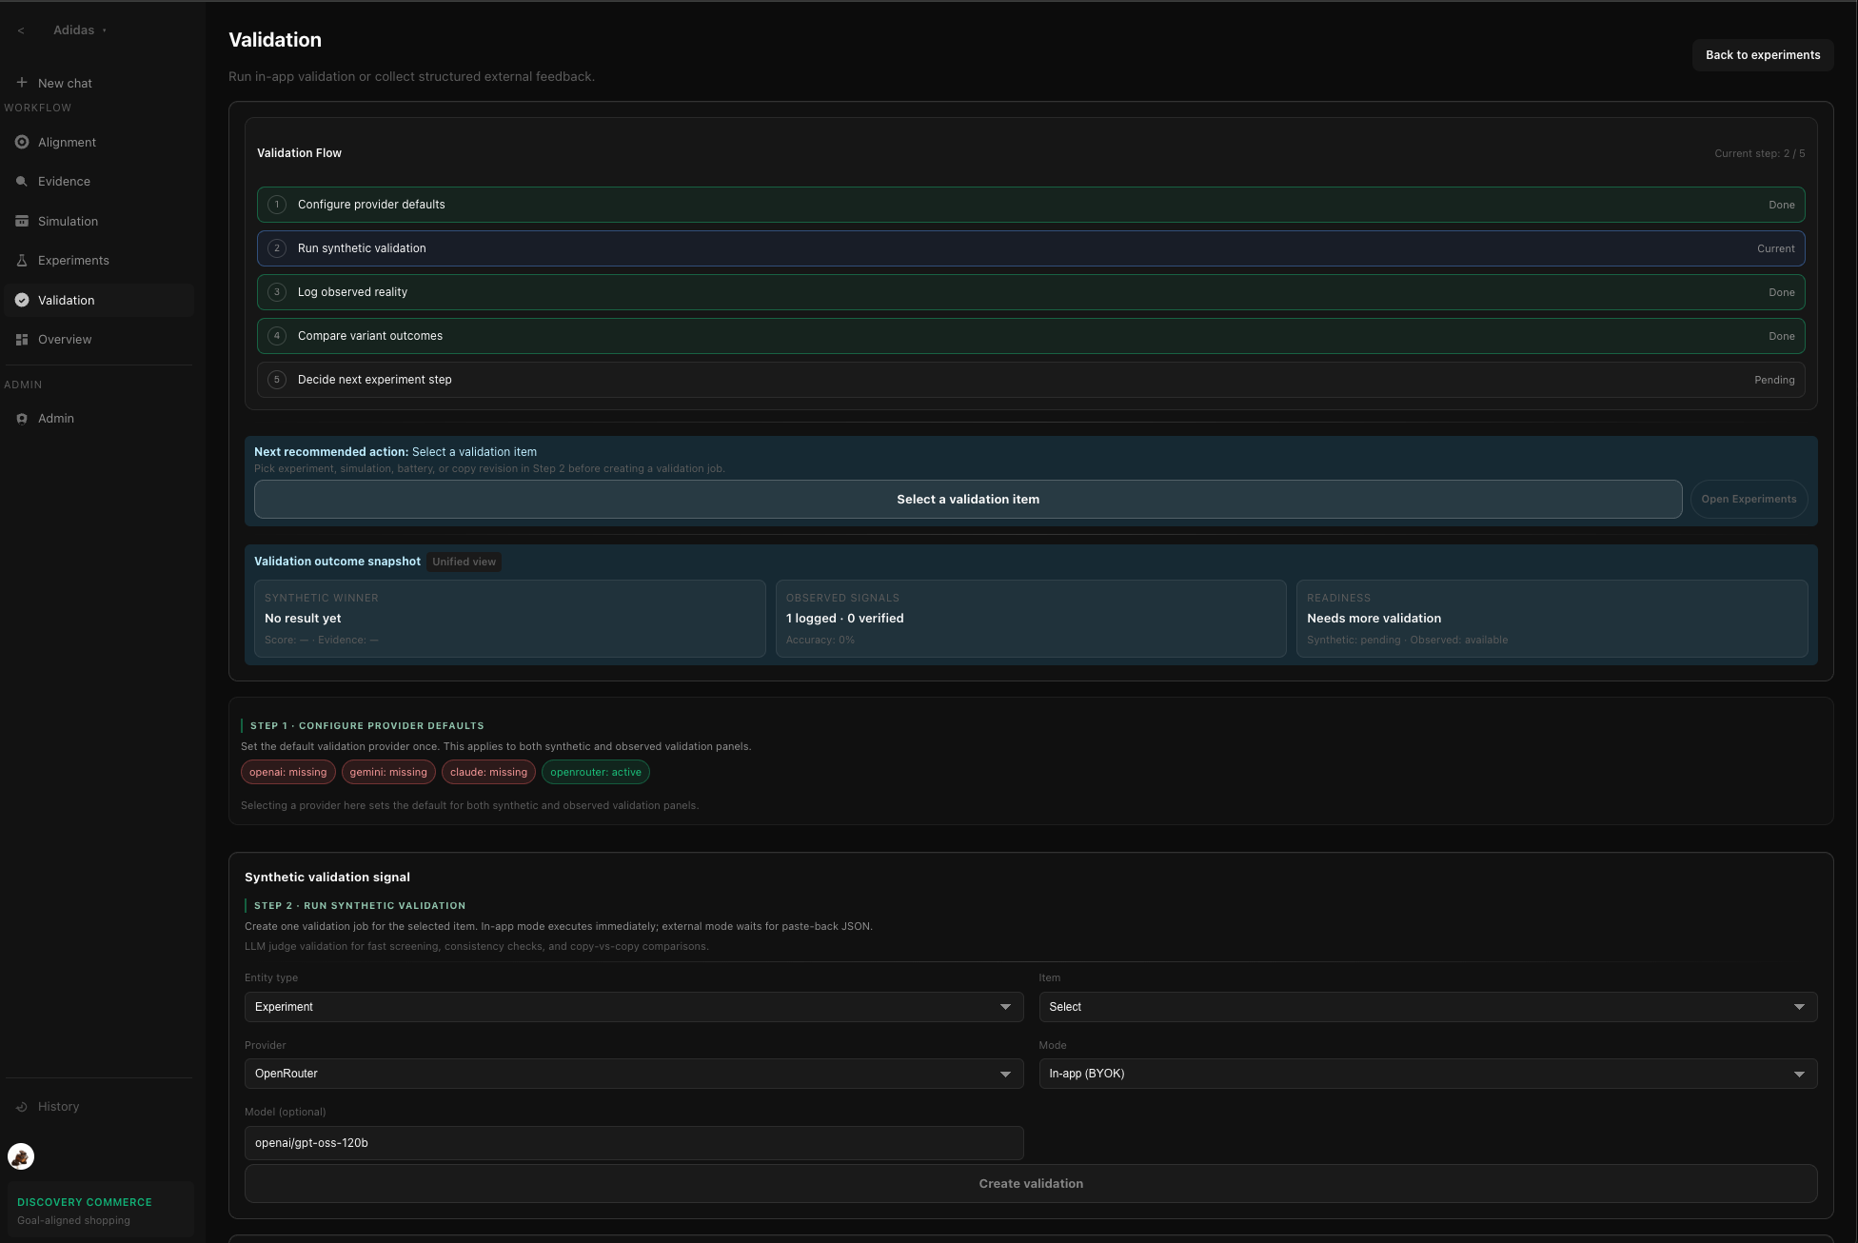Select the openai: missing provider chip
1858x1243 pixels.
pos(287,772)
